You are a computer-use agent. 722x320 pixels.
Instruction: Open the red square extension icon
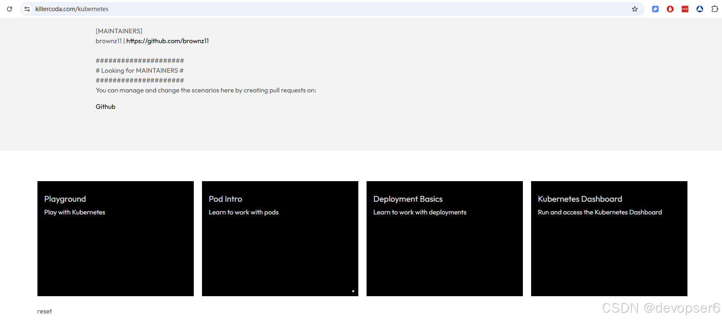685,9
